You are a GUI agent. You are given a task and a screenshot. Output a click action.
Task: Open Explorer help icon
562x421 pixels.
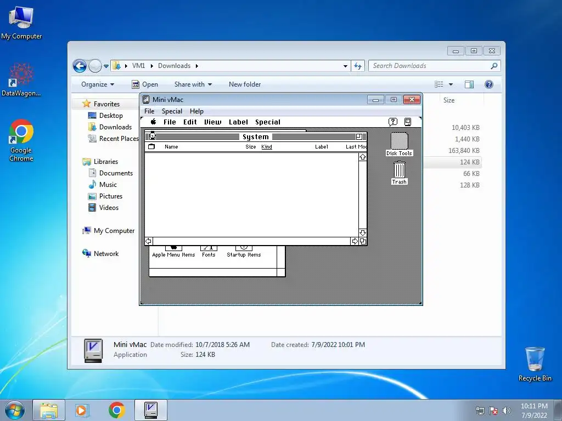tap(489, 84)
